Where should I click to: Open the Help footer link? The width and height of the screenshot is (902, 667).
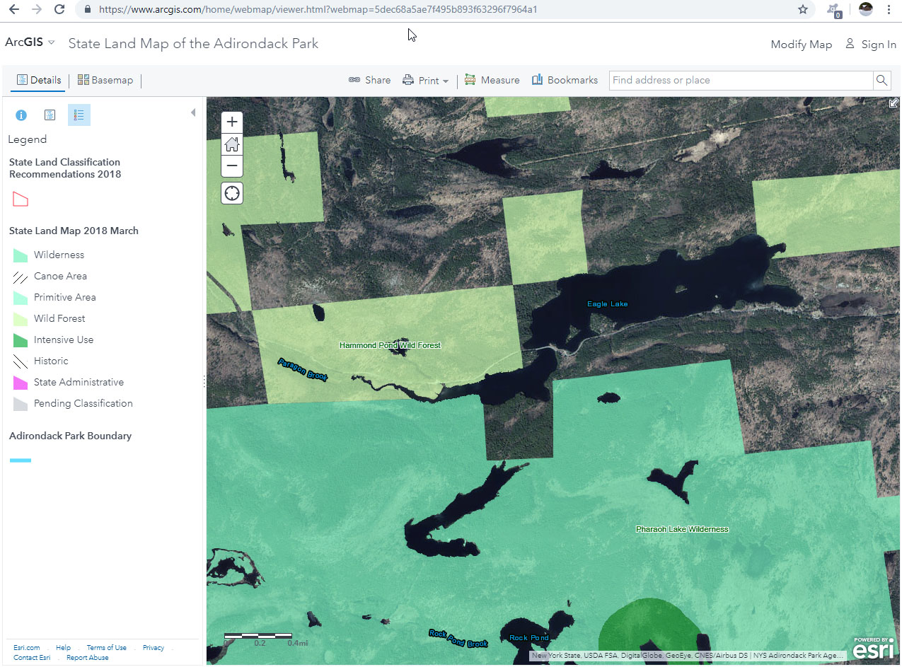click(64, 647)
